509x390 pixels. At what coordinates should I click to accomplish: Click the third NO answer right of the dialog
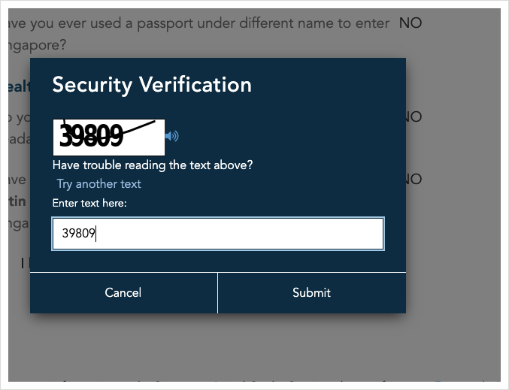tap(413, 180)
